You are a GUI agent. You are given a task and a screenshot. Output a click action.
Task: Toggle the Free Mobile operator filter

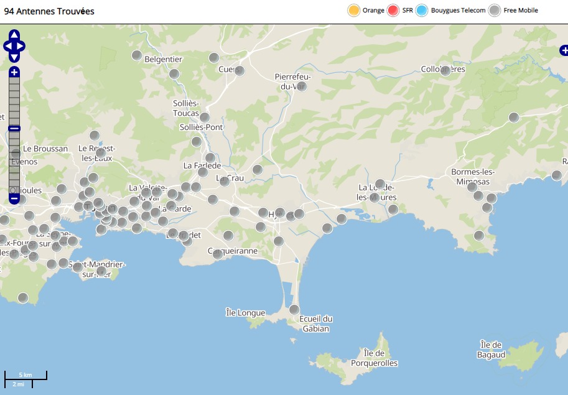(495, 11)
